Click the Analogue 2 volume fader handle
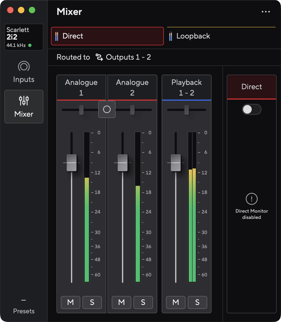Screen dimensions: 281x322 point(123,163)
